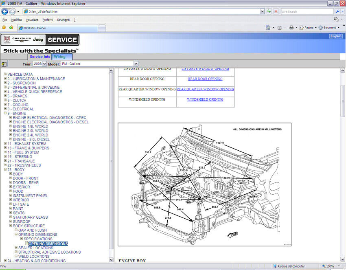Viewport: 346px width, 270px height.
Task: Expand the WELD LOCATIONS node
Action: (x=16, y=257)
